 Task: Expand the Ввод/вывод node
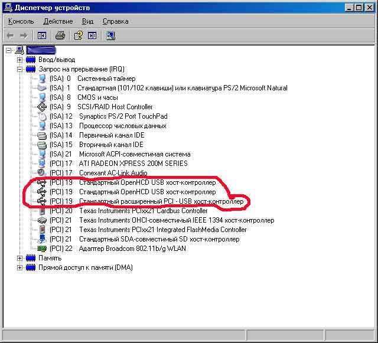click(19, 60)
